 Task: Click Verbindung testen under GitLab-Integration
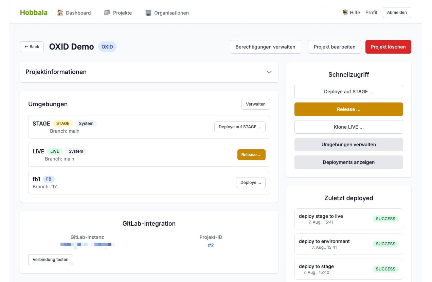50,259
